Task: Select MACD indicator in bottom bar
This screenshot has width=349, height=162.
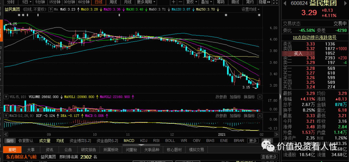Action: (x=129, y=141)
